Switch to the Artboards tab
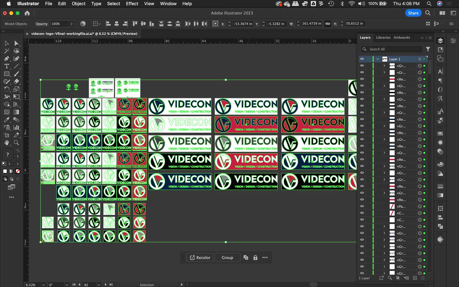The image size is (459, 287). 402,37
